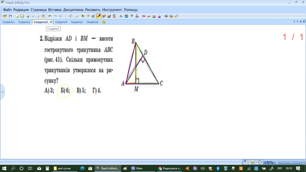Open the Вставка menu

tap(55, 10)
